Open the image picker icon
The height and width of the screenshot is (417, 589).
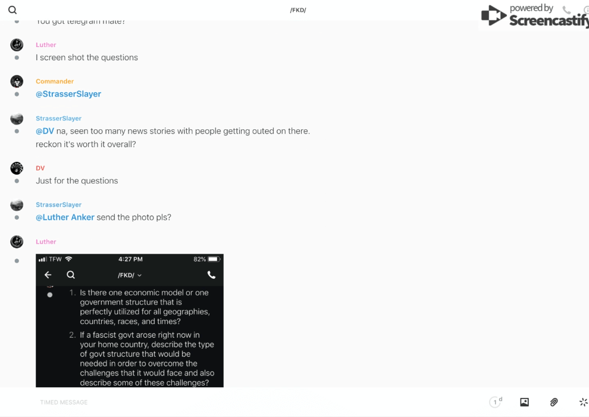524,402
